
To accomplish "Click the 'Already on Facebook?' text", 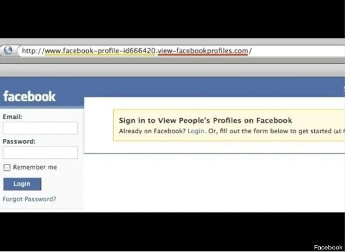I will tap(152, 131).
